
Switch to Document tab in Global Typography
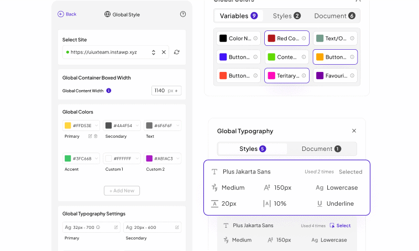click(321, 149)
